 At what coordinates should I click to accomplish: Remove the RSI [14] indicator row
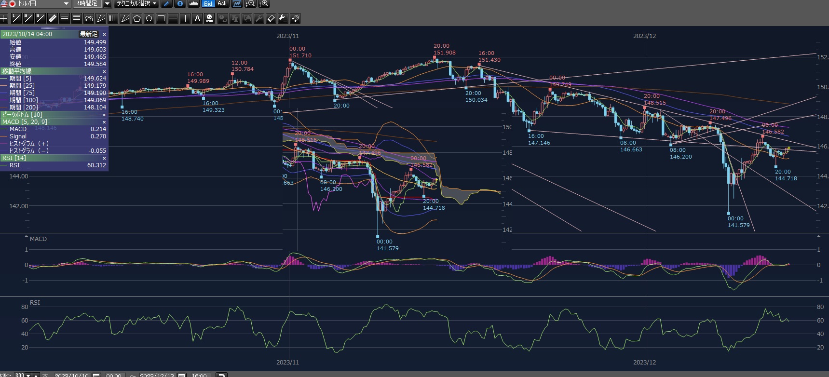[x=104, y=158]
